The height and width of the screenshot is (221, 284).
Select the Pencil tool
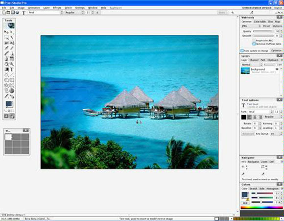coord(12,48)
